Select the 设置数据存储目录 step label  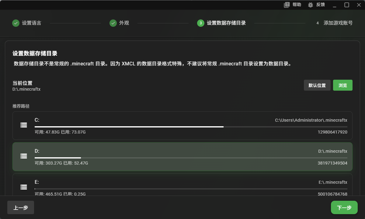click(226, 23)
